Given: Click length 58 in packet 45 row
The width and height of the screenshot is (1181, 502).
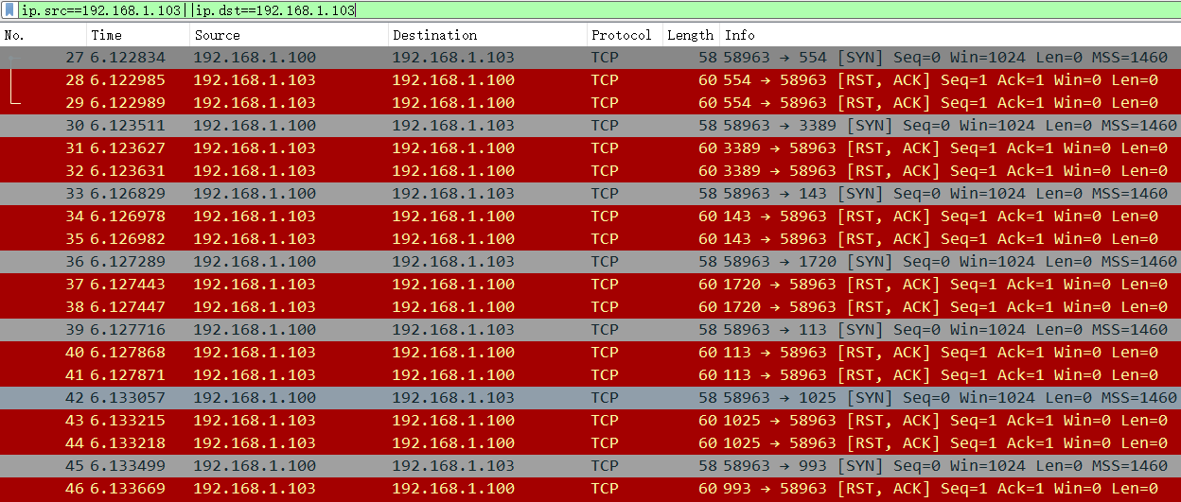Looking at the screenshot, I should (708, 466).
